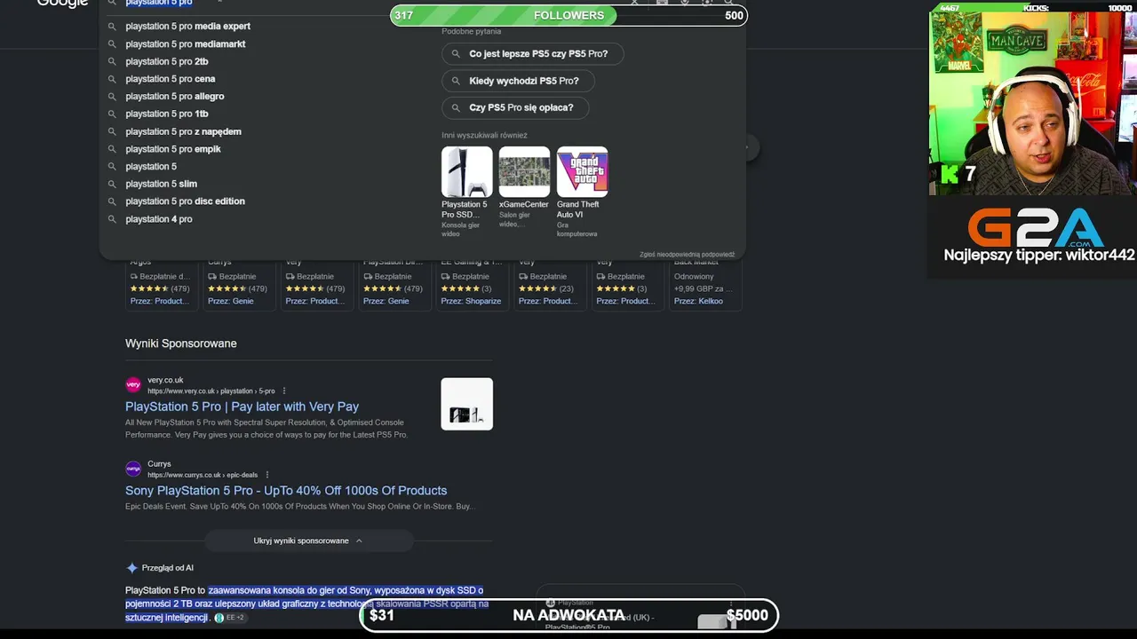The width and height of the screenshot is (1137, 639).
Task: Open the 'Przez: Shoparize' link
Action: (471, 301)
